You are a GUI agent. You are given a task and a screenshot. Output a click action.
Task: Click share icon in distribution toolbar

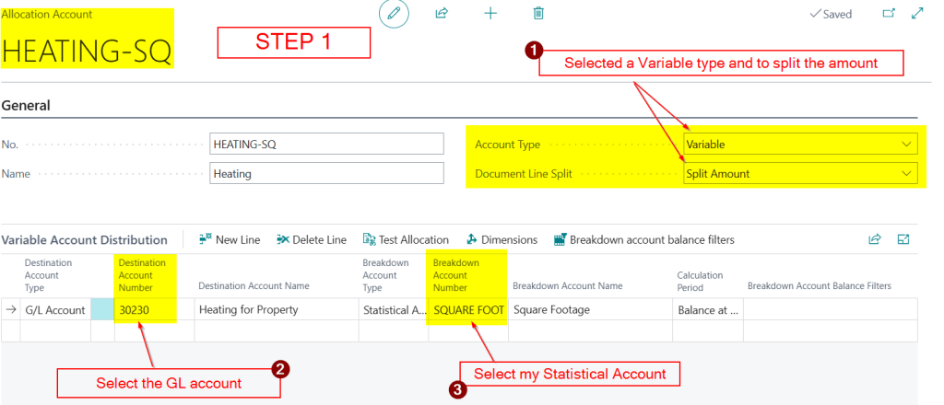tap(874, 239)
